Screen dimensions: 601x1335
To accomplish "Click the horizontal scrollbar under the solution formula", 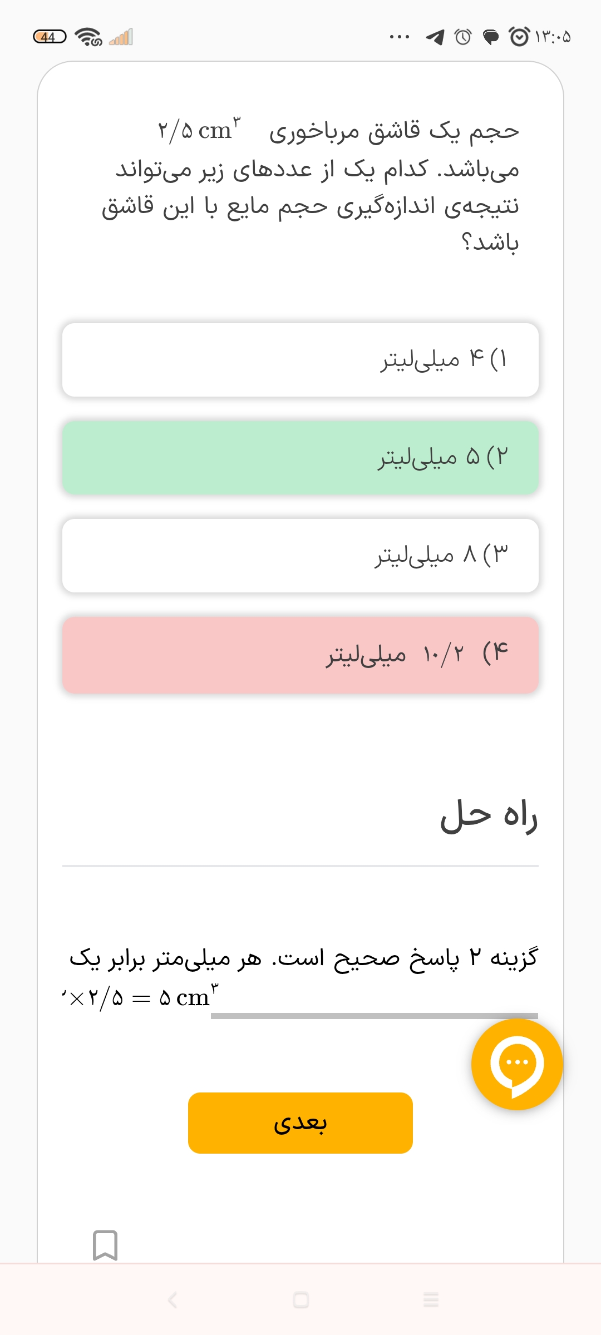I will click(374, 1016).
